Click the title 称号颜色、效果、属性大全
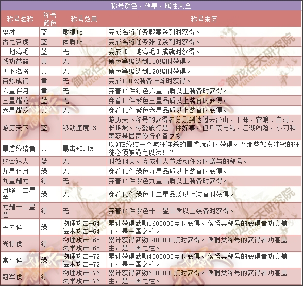303x286 pixels. click(151, 6)
